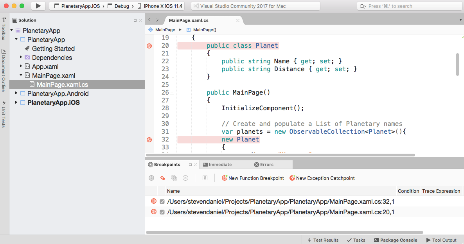Toggle the breakpoint marker on line 32
The height and width of the screenshot is (244, 464).
(149, 140)
